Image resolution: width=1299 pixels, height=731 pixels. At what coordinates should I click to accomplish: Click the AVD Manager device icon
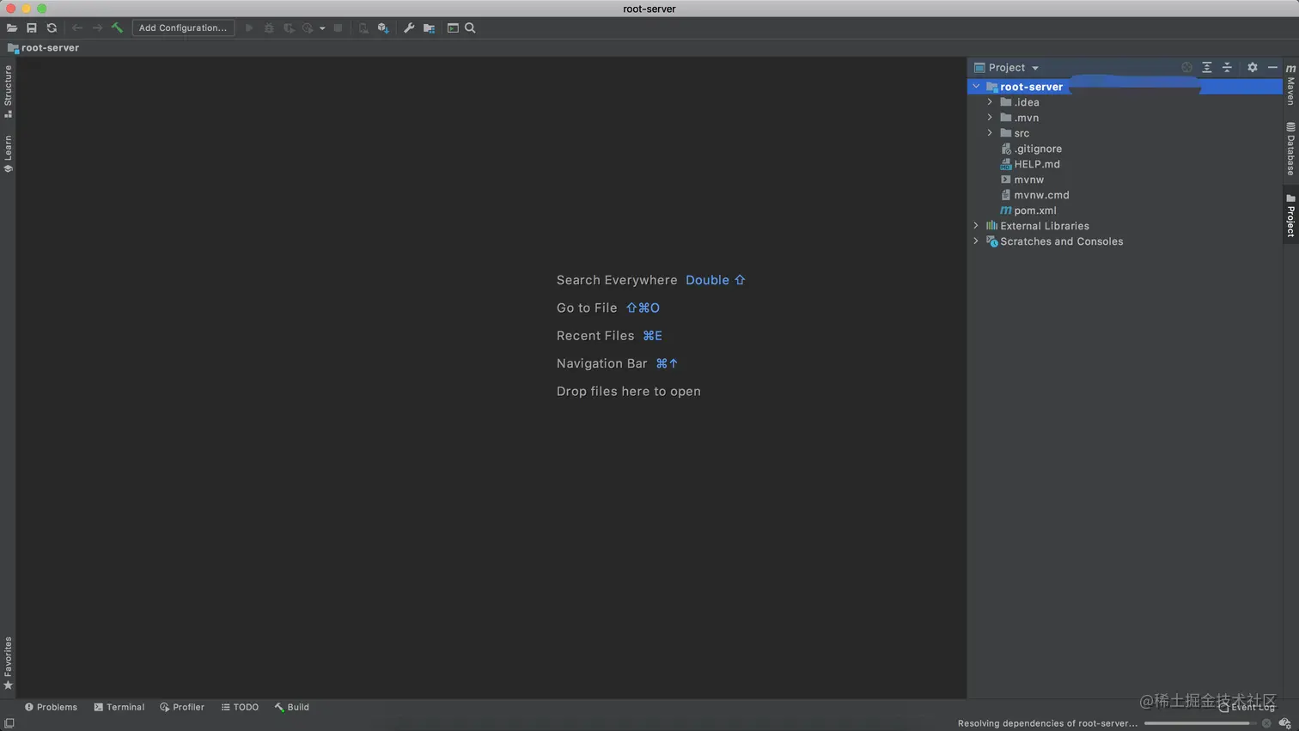tap(363, 28)
